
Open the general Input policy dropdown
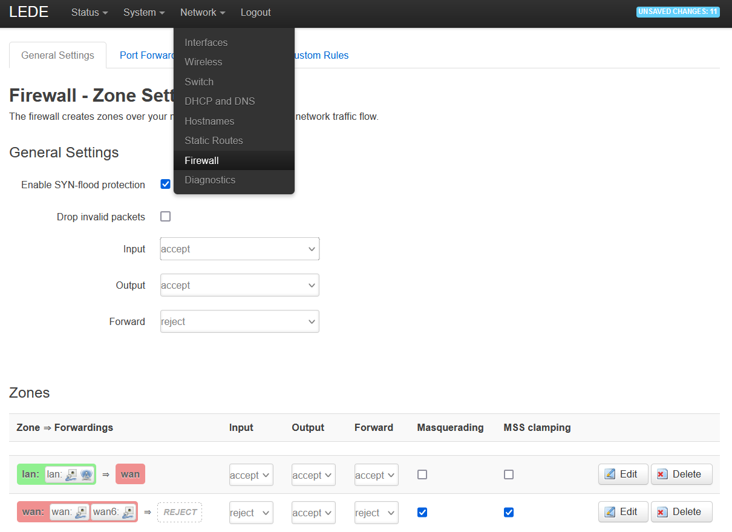[x=240, y=249]
